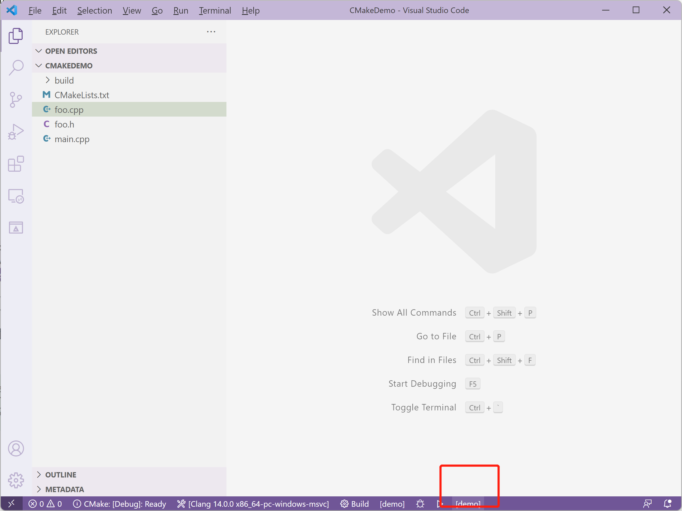The height and width of the screenshot is (511, 682).
Task: Open foo.cpp in the explorer
Action: pos(129,109)
